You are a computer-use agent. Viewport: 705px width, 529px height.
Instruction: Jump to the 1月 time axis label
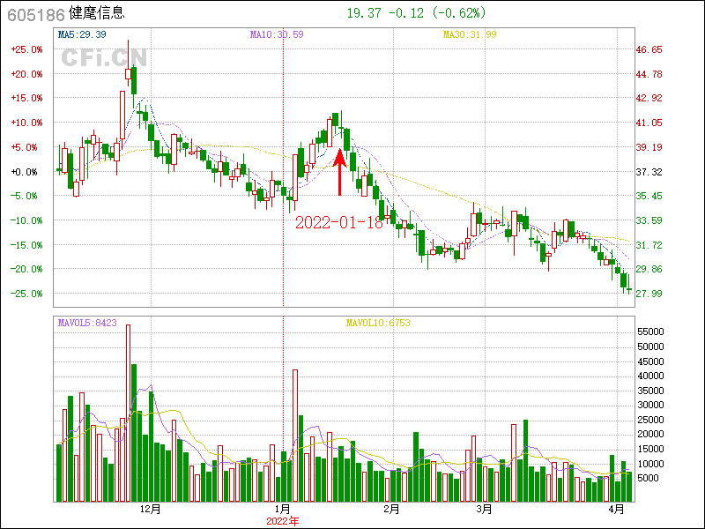tap(283, 509)
